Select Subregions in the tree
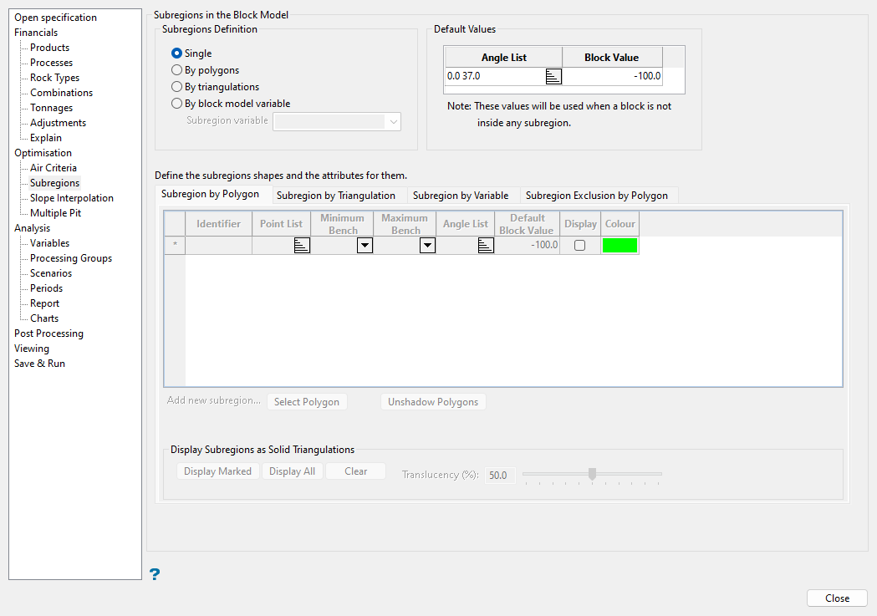Screen dimensions: 877x616 pyautogui.click(x=55, y=183)
